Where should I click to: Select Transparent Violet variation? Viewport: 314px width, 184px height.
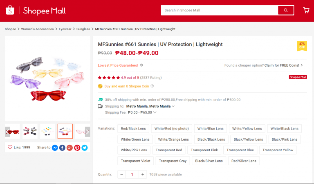click(x=136, y=161)
